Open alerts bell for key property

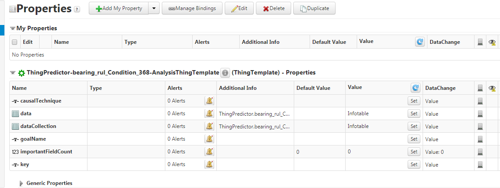[209, 164]
